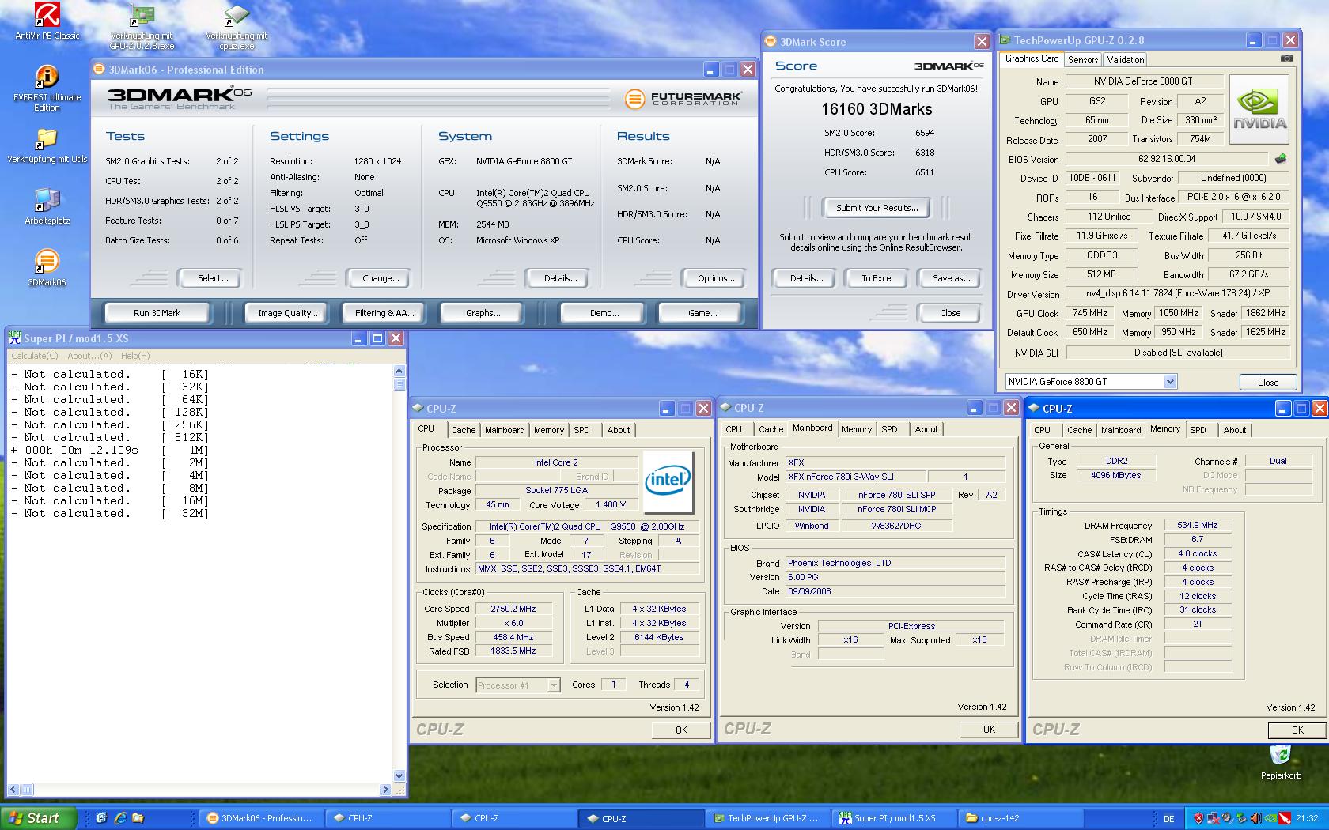Open the GPU selection dropdown in GPU-Z

[x=1170, y=382]
